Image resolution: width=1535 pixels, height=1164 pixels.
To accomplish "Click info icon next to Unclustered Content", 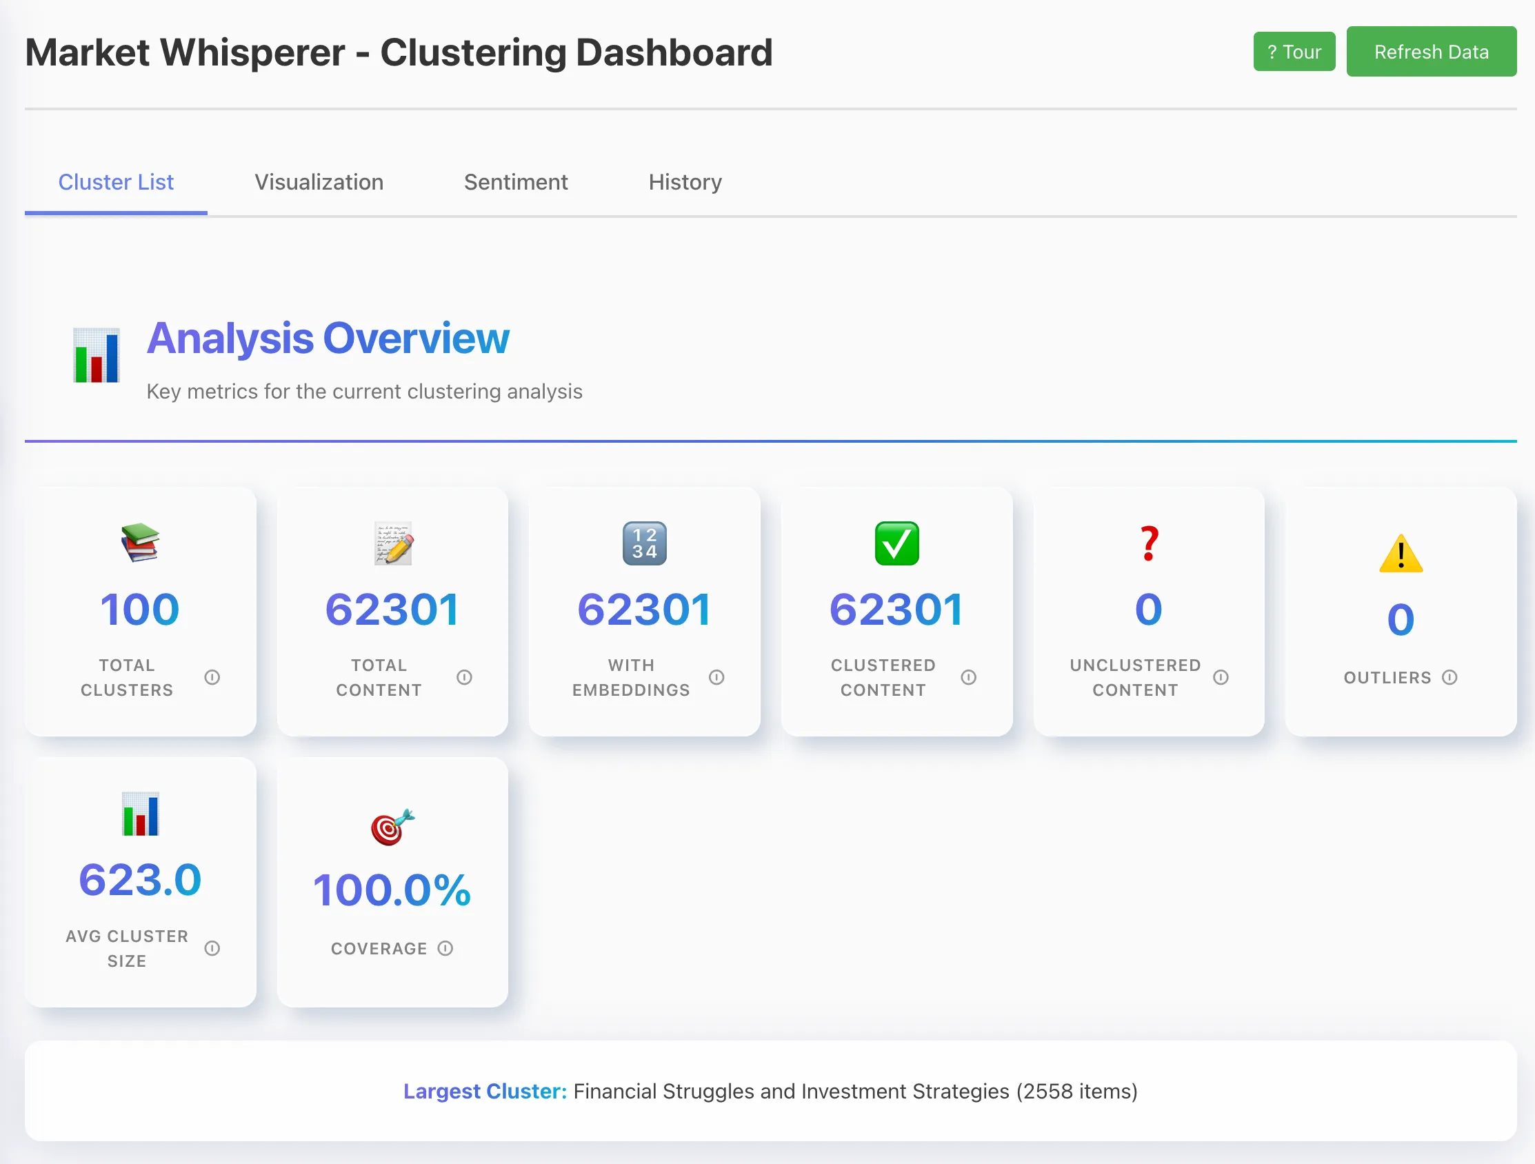I will [1221, 676].
